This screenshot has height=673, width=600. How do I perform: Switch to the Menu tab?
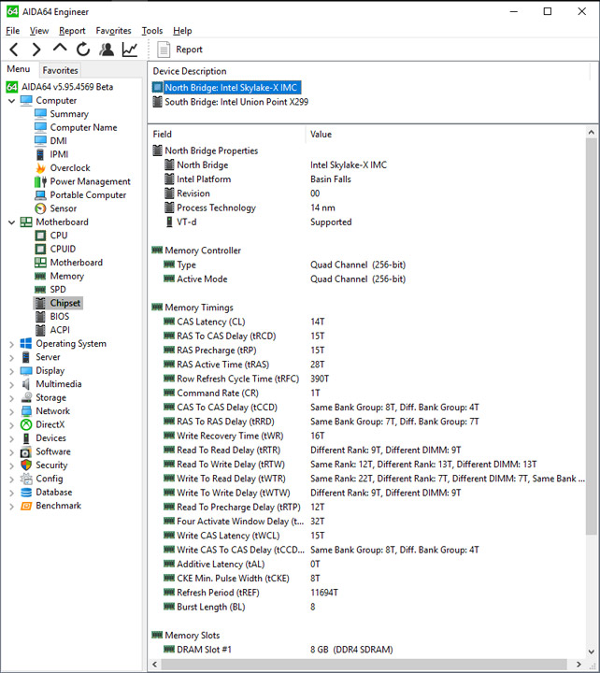pyautogui.click(x=19, y=69)
